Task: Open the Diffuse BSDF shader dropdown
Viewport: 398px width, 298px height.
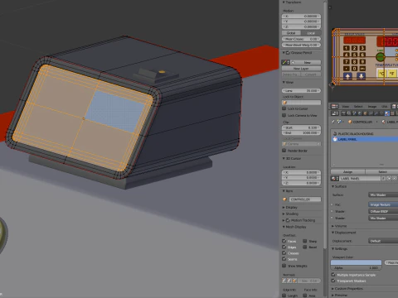Action: [383, 211]
